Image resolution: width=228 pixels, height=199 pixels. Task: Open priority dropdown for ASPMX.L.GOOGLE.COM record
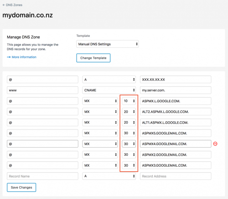129,101
